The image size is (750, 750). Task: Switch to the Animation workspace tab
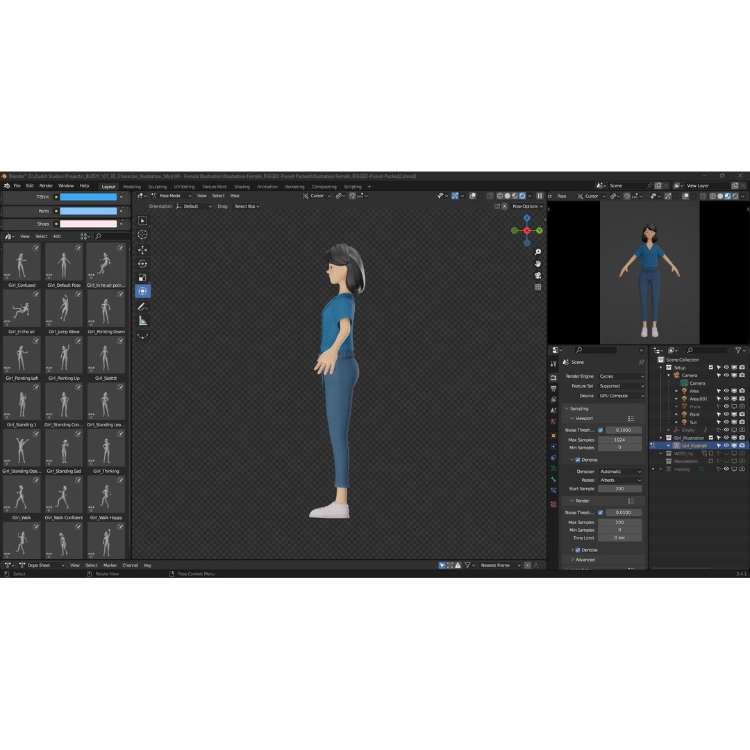tap(267, 187)
